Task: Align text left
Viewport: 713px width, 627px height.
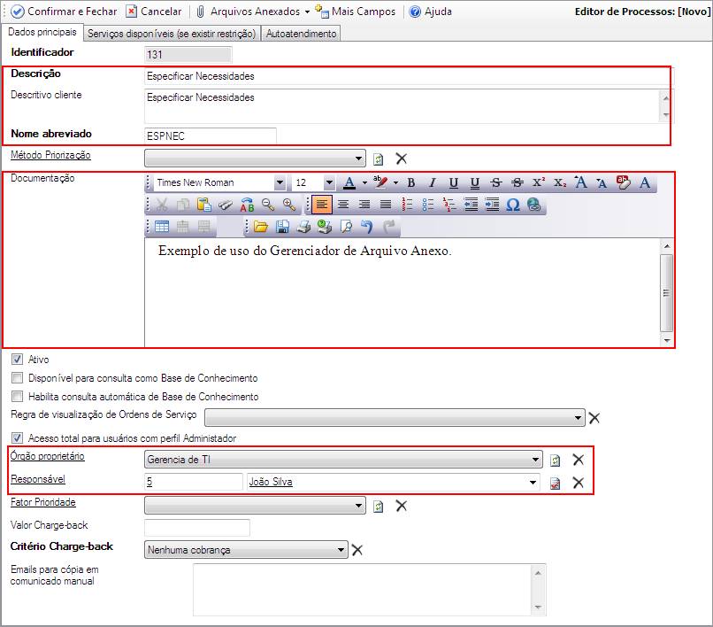Action: click(322, 205)
